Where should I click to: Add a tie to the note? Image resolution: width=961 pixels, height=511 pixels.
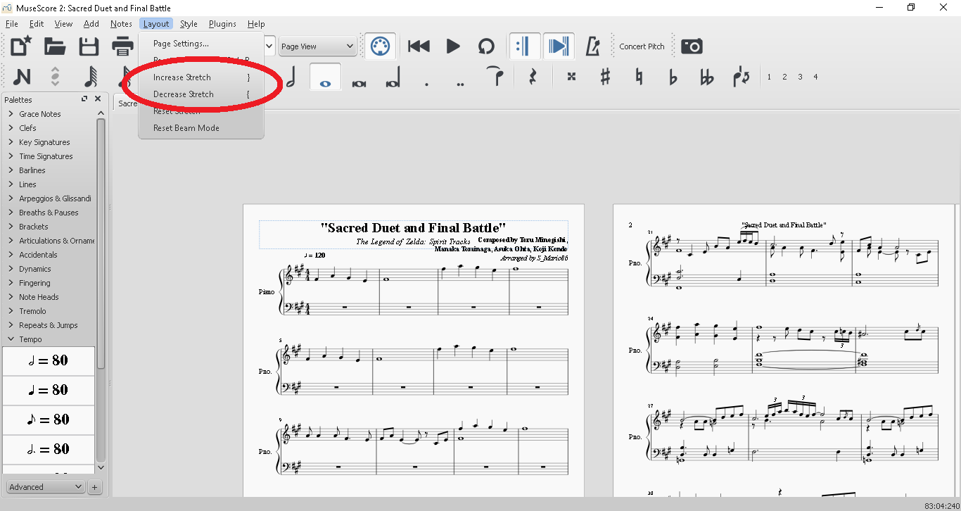(x=496, y=77)
